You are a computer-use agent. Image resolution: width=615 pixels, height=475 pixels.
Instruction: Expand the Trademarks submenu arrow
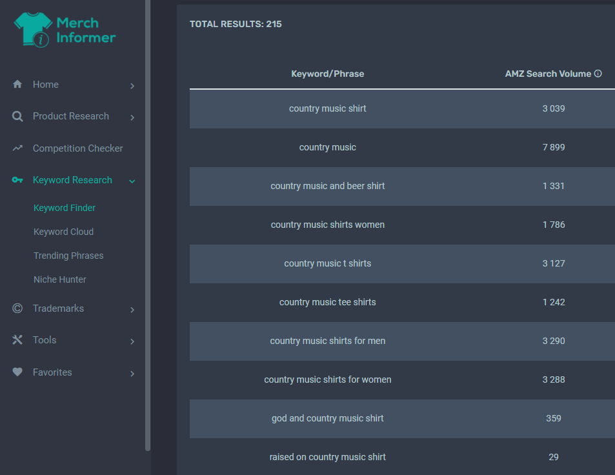coord(132,310)
